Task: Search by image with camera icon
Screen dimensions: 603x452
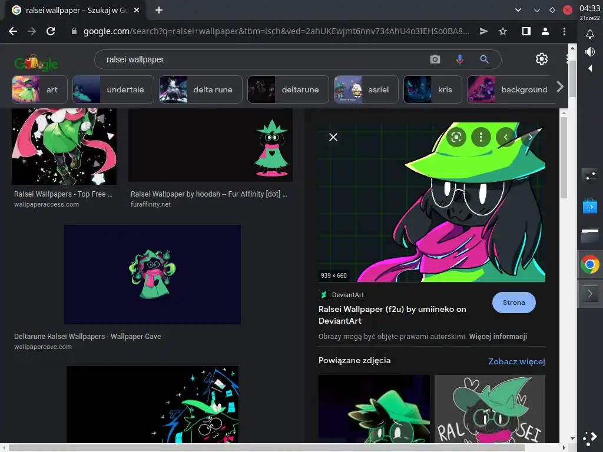Action: pos(435,59)
